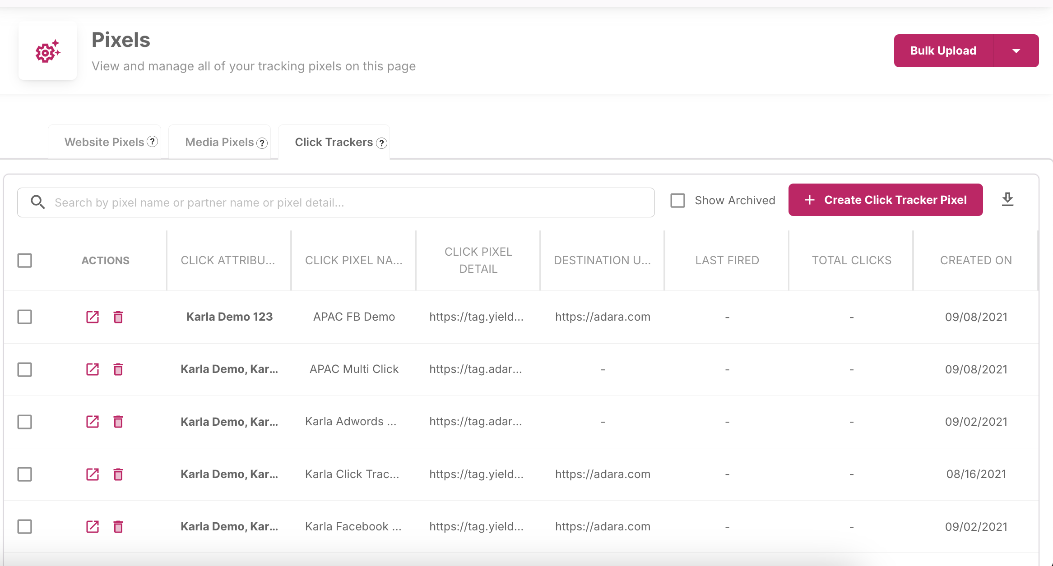Click the Karla Demo 123 attribution cell

[229, 317]
